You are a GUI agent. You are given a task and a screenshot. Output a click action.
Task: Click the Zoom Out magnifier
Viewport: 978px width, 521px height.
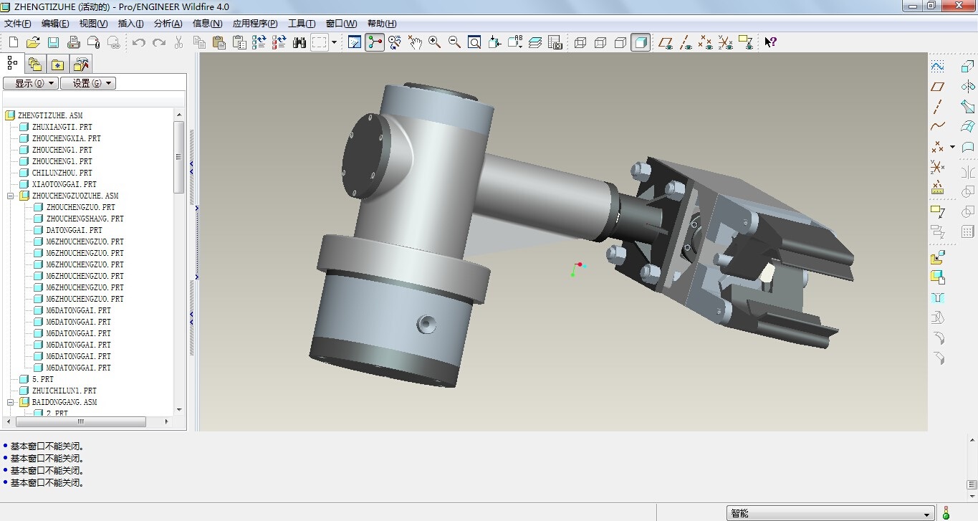454,43
